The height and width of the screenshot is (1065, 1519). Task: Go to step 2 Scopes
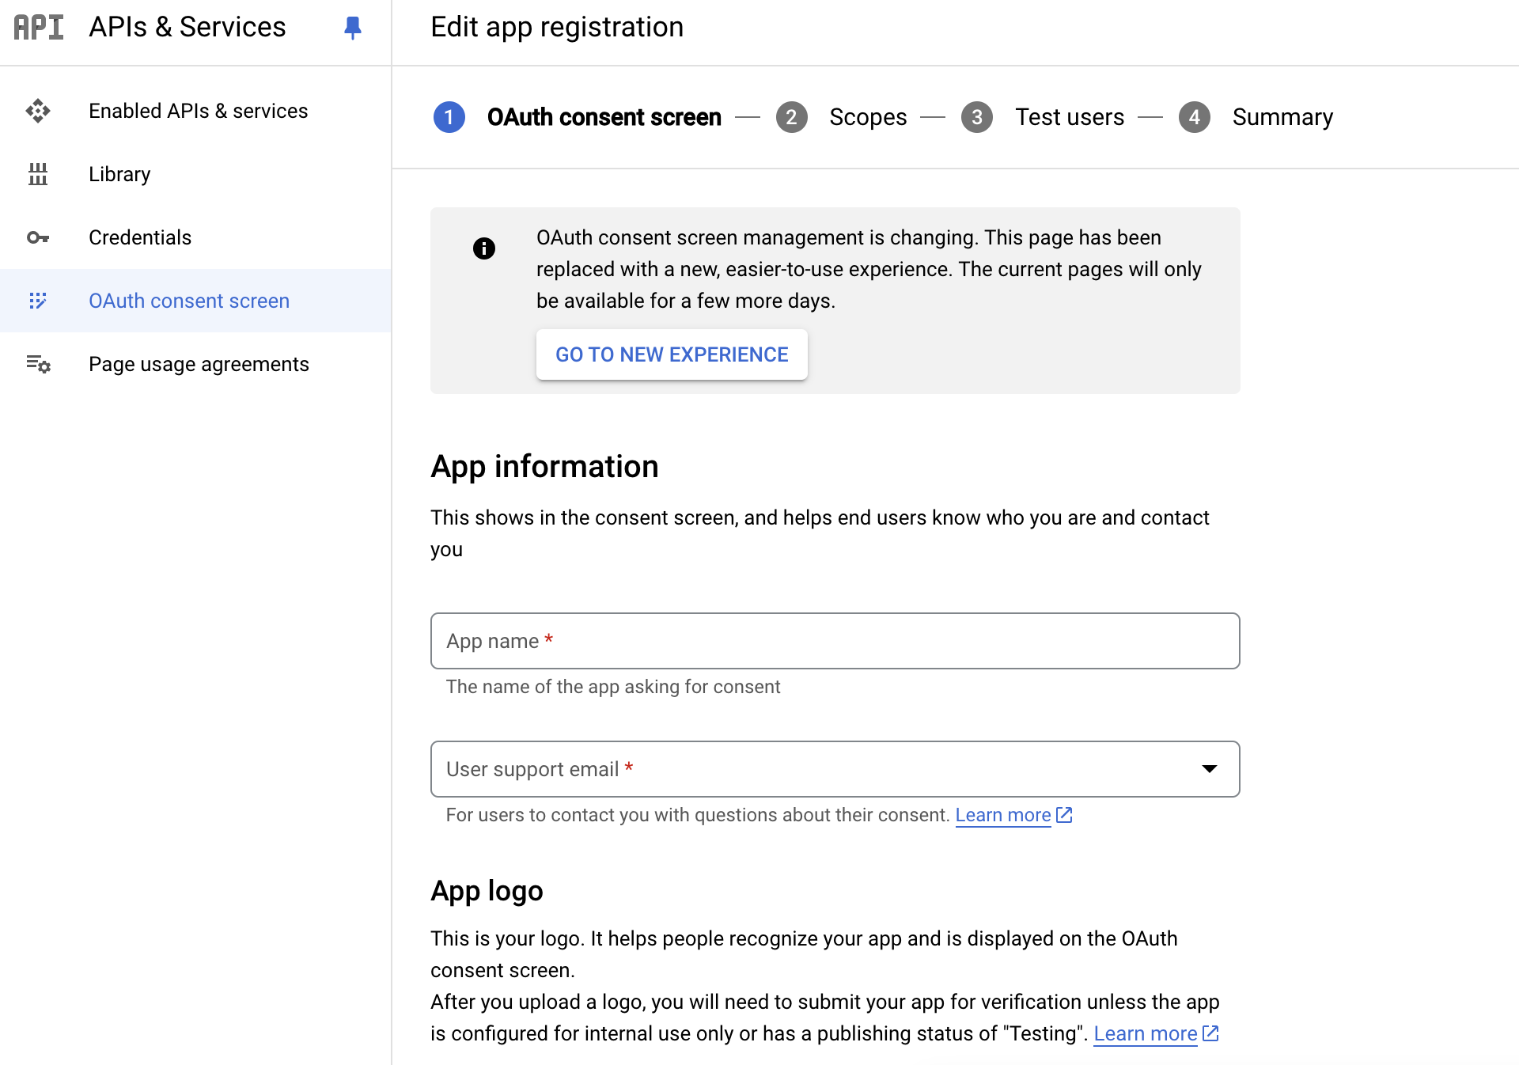(x=867, y=117)
